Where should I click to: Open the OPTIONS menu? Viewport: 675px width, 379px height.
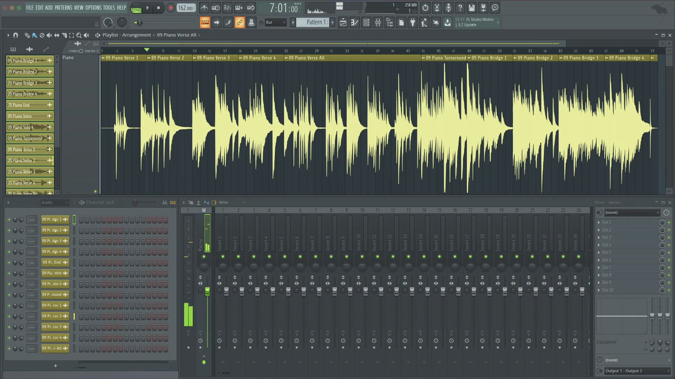[x=93, y=7]
